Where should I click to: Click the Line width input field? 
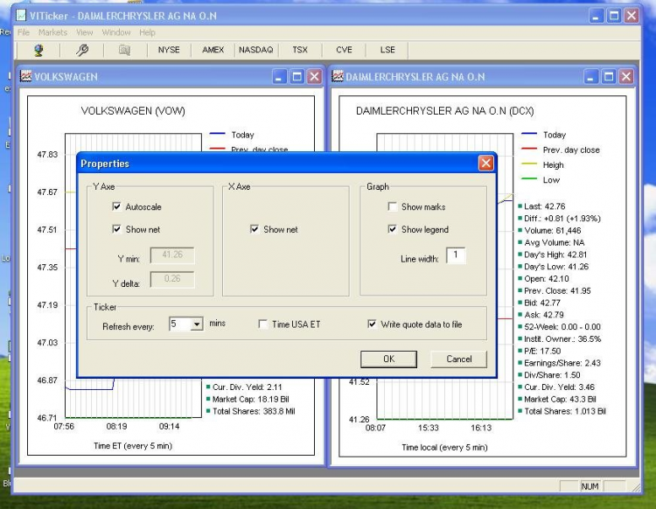tap(456, 255)
